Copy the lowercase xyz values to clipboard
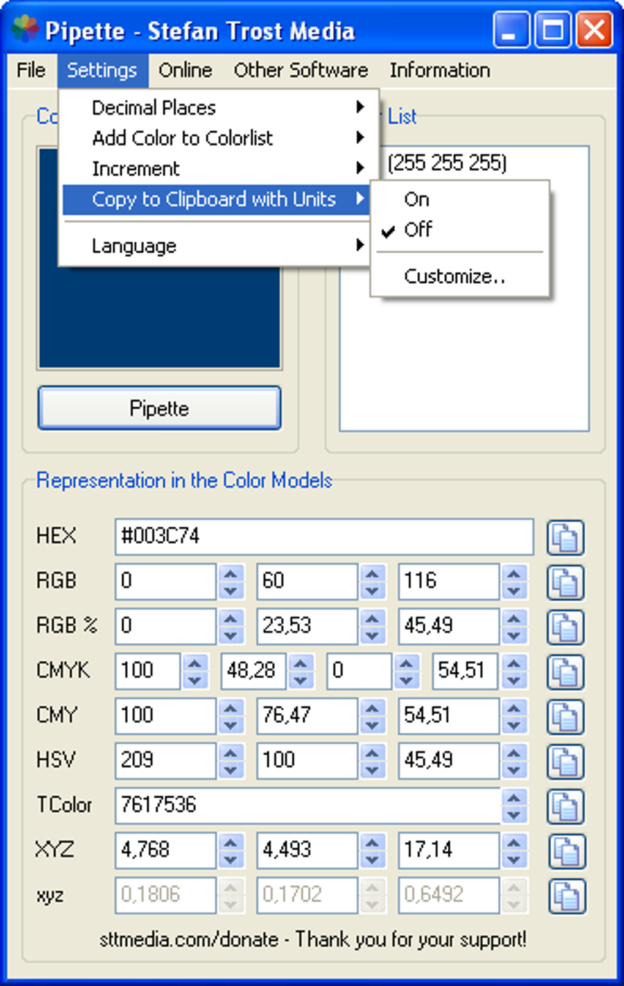 click(x=566, y=896)
